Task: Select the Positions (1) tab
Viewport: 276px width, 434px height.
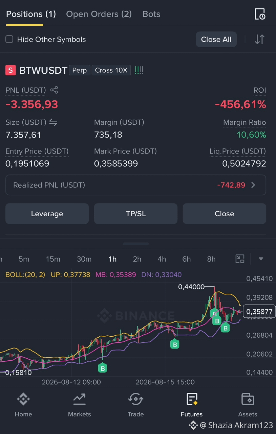Action: 31,14
